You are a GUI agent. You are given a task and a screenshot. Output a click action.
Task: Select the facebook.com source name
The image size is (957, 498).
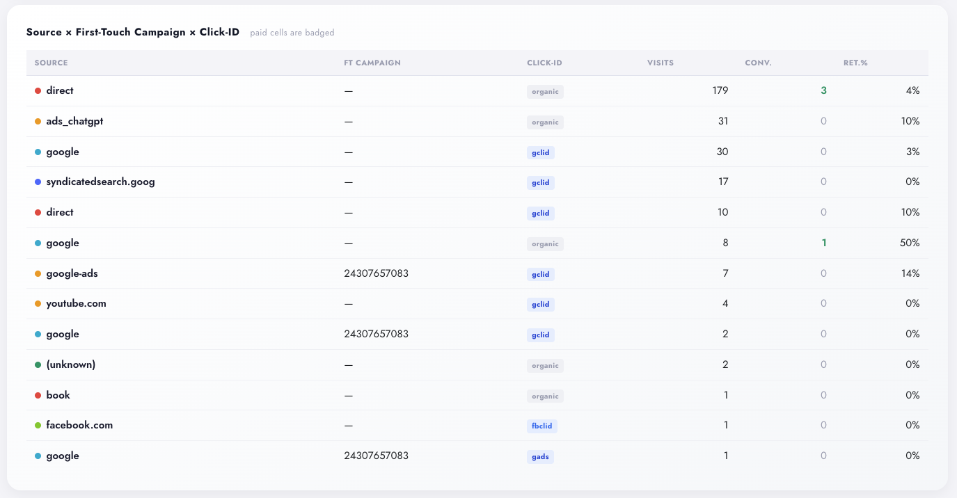79,425
